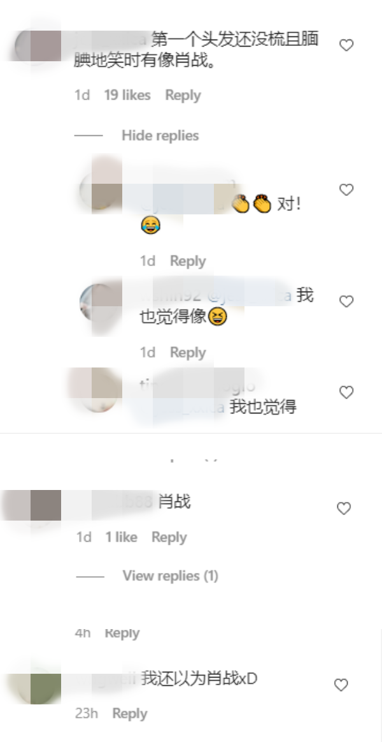
Task: Reply to the 肖战 comment with 1 like
Action: (169, 537)
